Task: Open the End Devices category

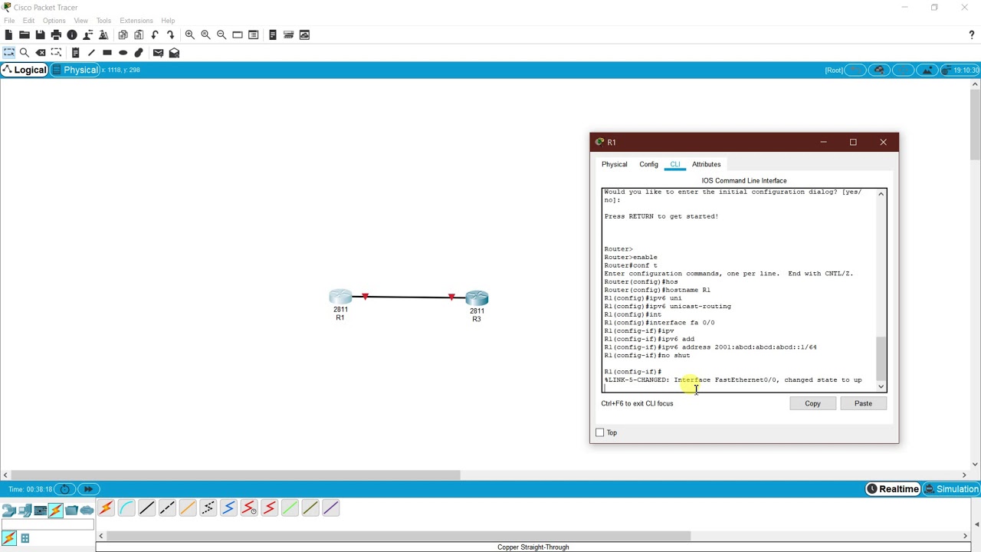Action: (x=25, y=511)
